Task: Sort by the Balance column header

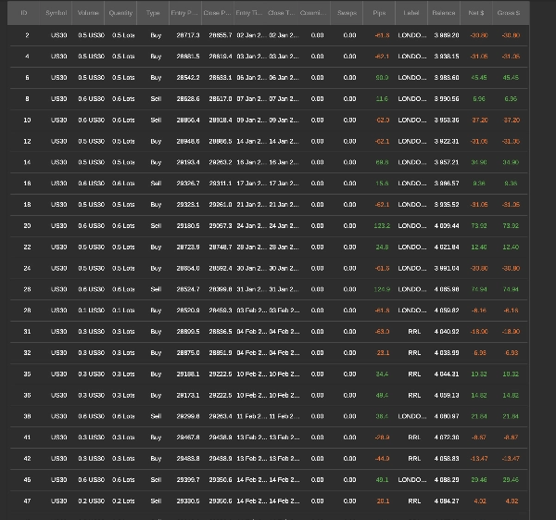Action: pos(444,13)
